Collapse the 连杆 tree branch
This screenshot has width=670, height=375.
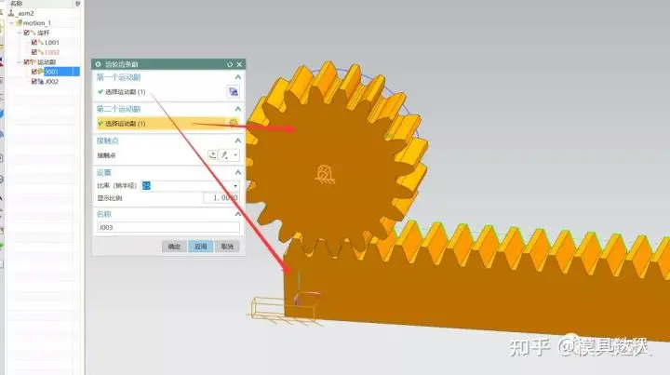pos(20,33)
